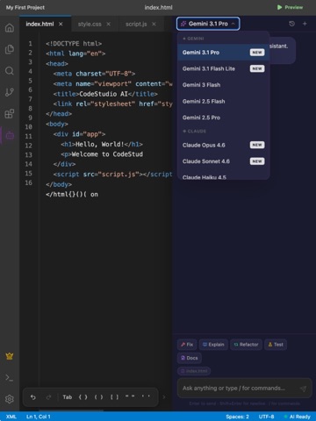This screenshot has width=316, height=421.
Task: Select Gemini 3.1 Pro from model list
Action: tap(223, 53)
